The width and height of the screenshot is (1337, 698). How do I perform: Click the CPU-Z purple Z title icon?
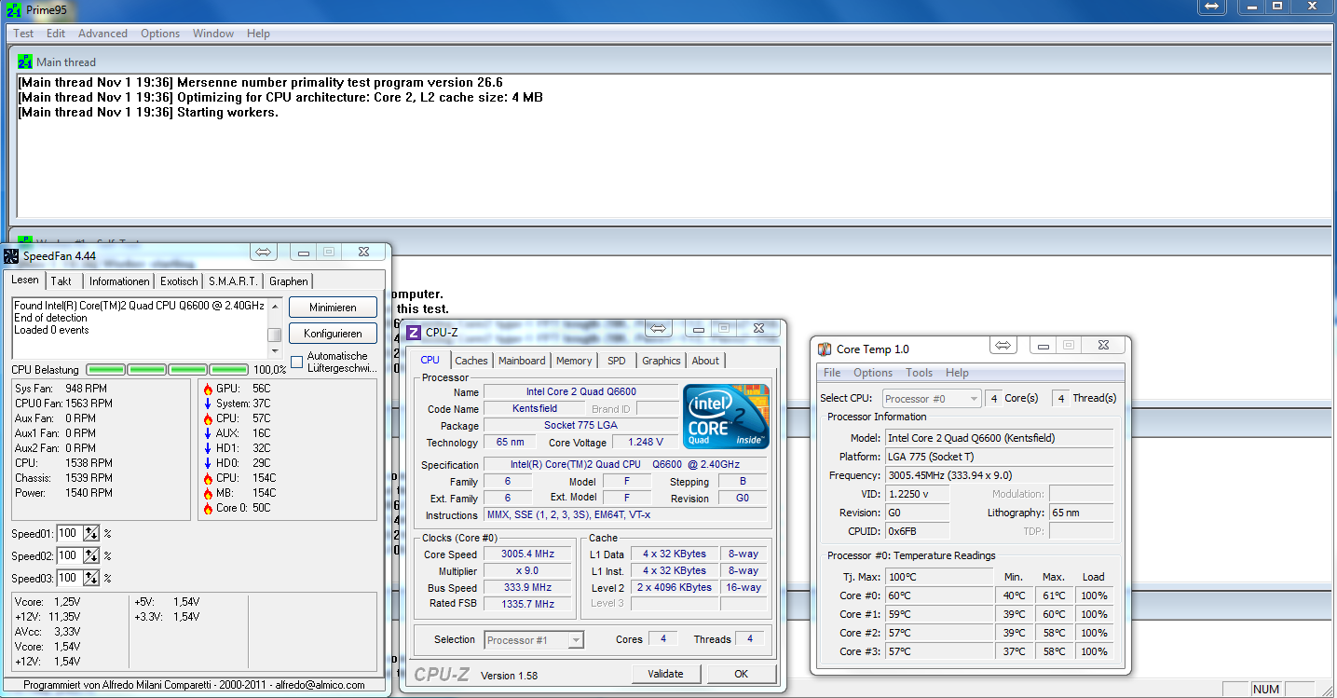[414, 332]
